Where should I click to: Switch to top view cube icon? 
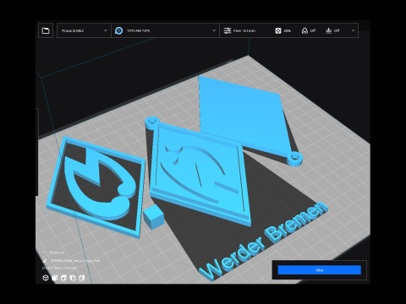click(x=63, y=278)
